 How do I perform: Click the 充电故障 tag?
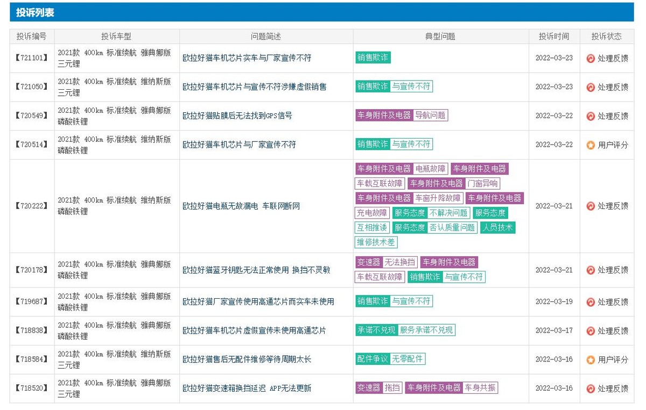click(x=372, y=213)
